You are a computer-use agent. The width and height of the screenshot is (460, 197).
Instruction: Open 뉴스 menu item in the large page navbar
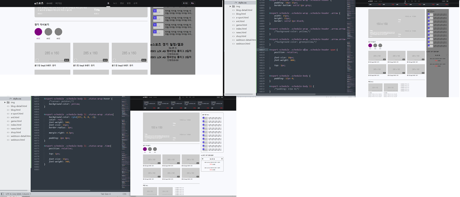(x=115, y=3)
